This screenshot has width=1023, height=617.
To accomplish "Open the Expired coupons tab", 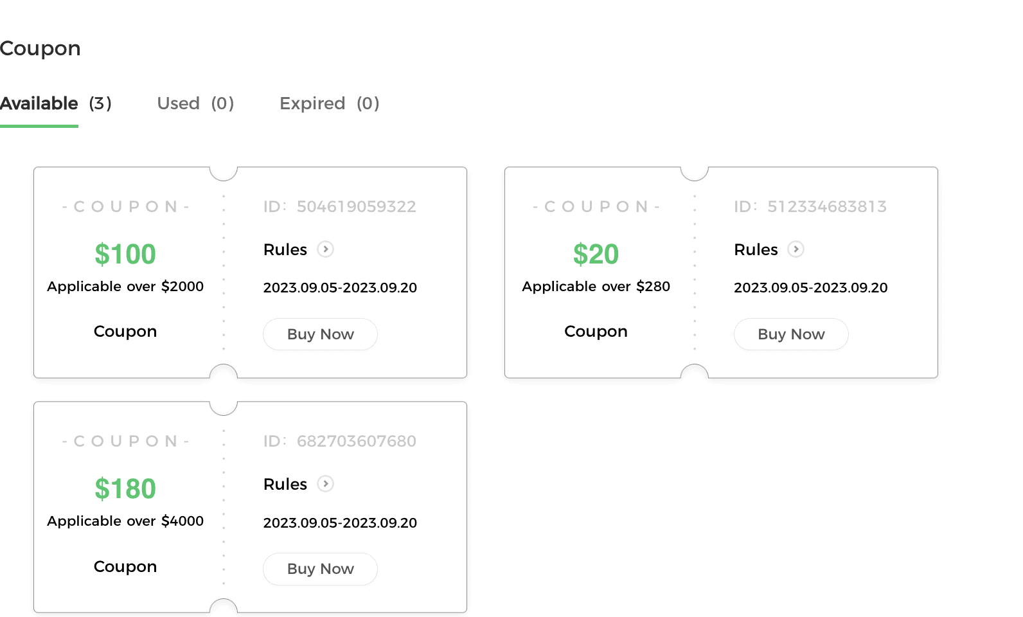I will tap(329, 103).
